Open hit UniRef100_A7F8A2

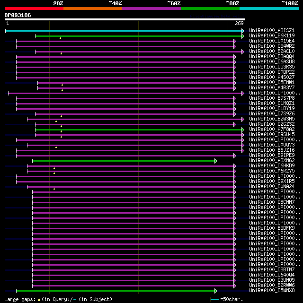point(272,130)
